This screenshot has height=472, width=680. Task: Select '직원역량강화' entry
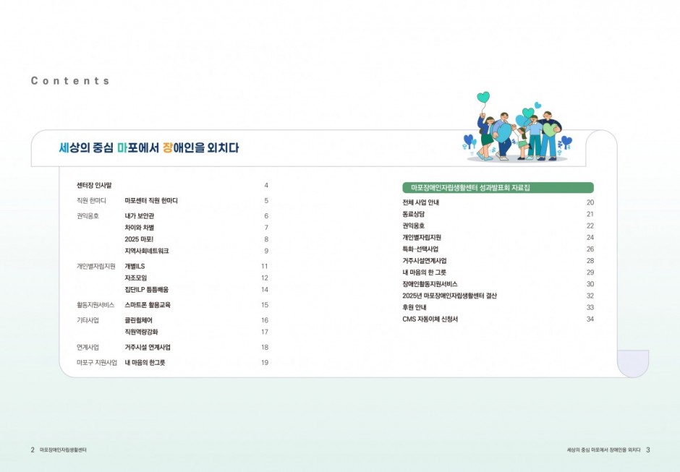pos(141,332)
